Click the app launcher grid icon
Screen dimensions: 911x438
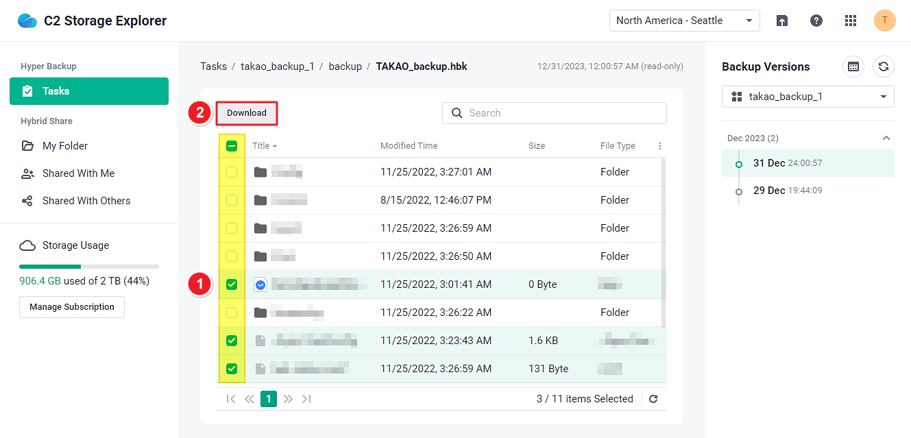(x=851, y=21)
